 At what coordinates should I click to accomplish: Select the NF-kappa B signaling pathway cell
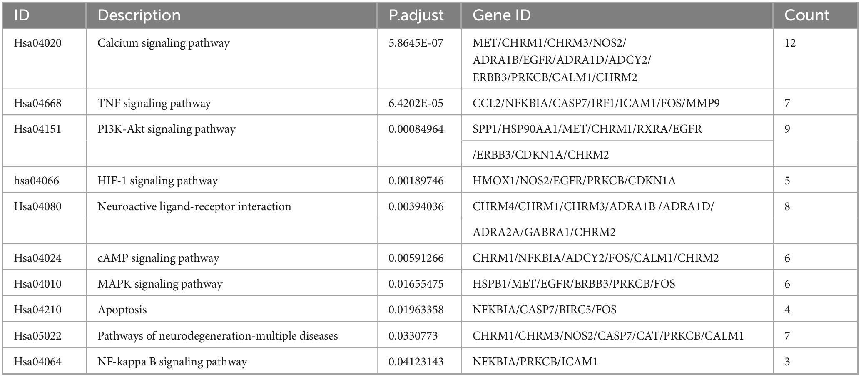coord(172,362)
